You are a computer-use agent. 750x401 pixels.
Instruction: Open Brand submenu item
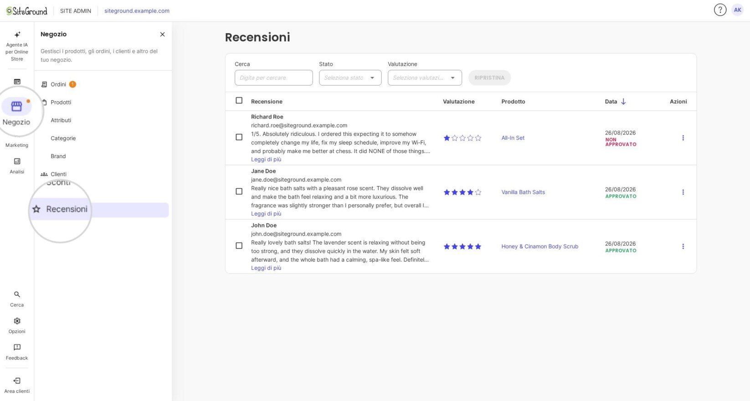point(58,156)
